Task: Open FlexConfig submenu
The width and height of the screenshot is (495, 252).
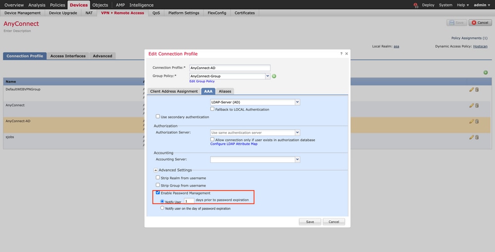Action: [x=217, y=13]
